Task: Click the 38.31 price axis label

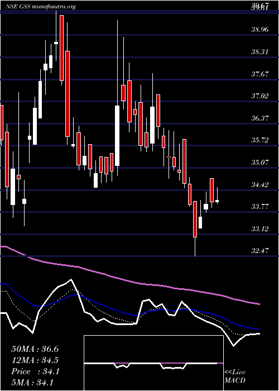Action: coord(260,52)
